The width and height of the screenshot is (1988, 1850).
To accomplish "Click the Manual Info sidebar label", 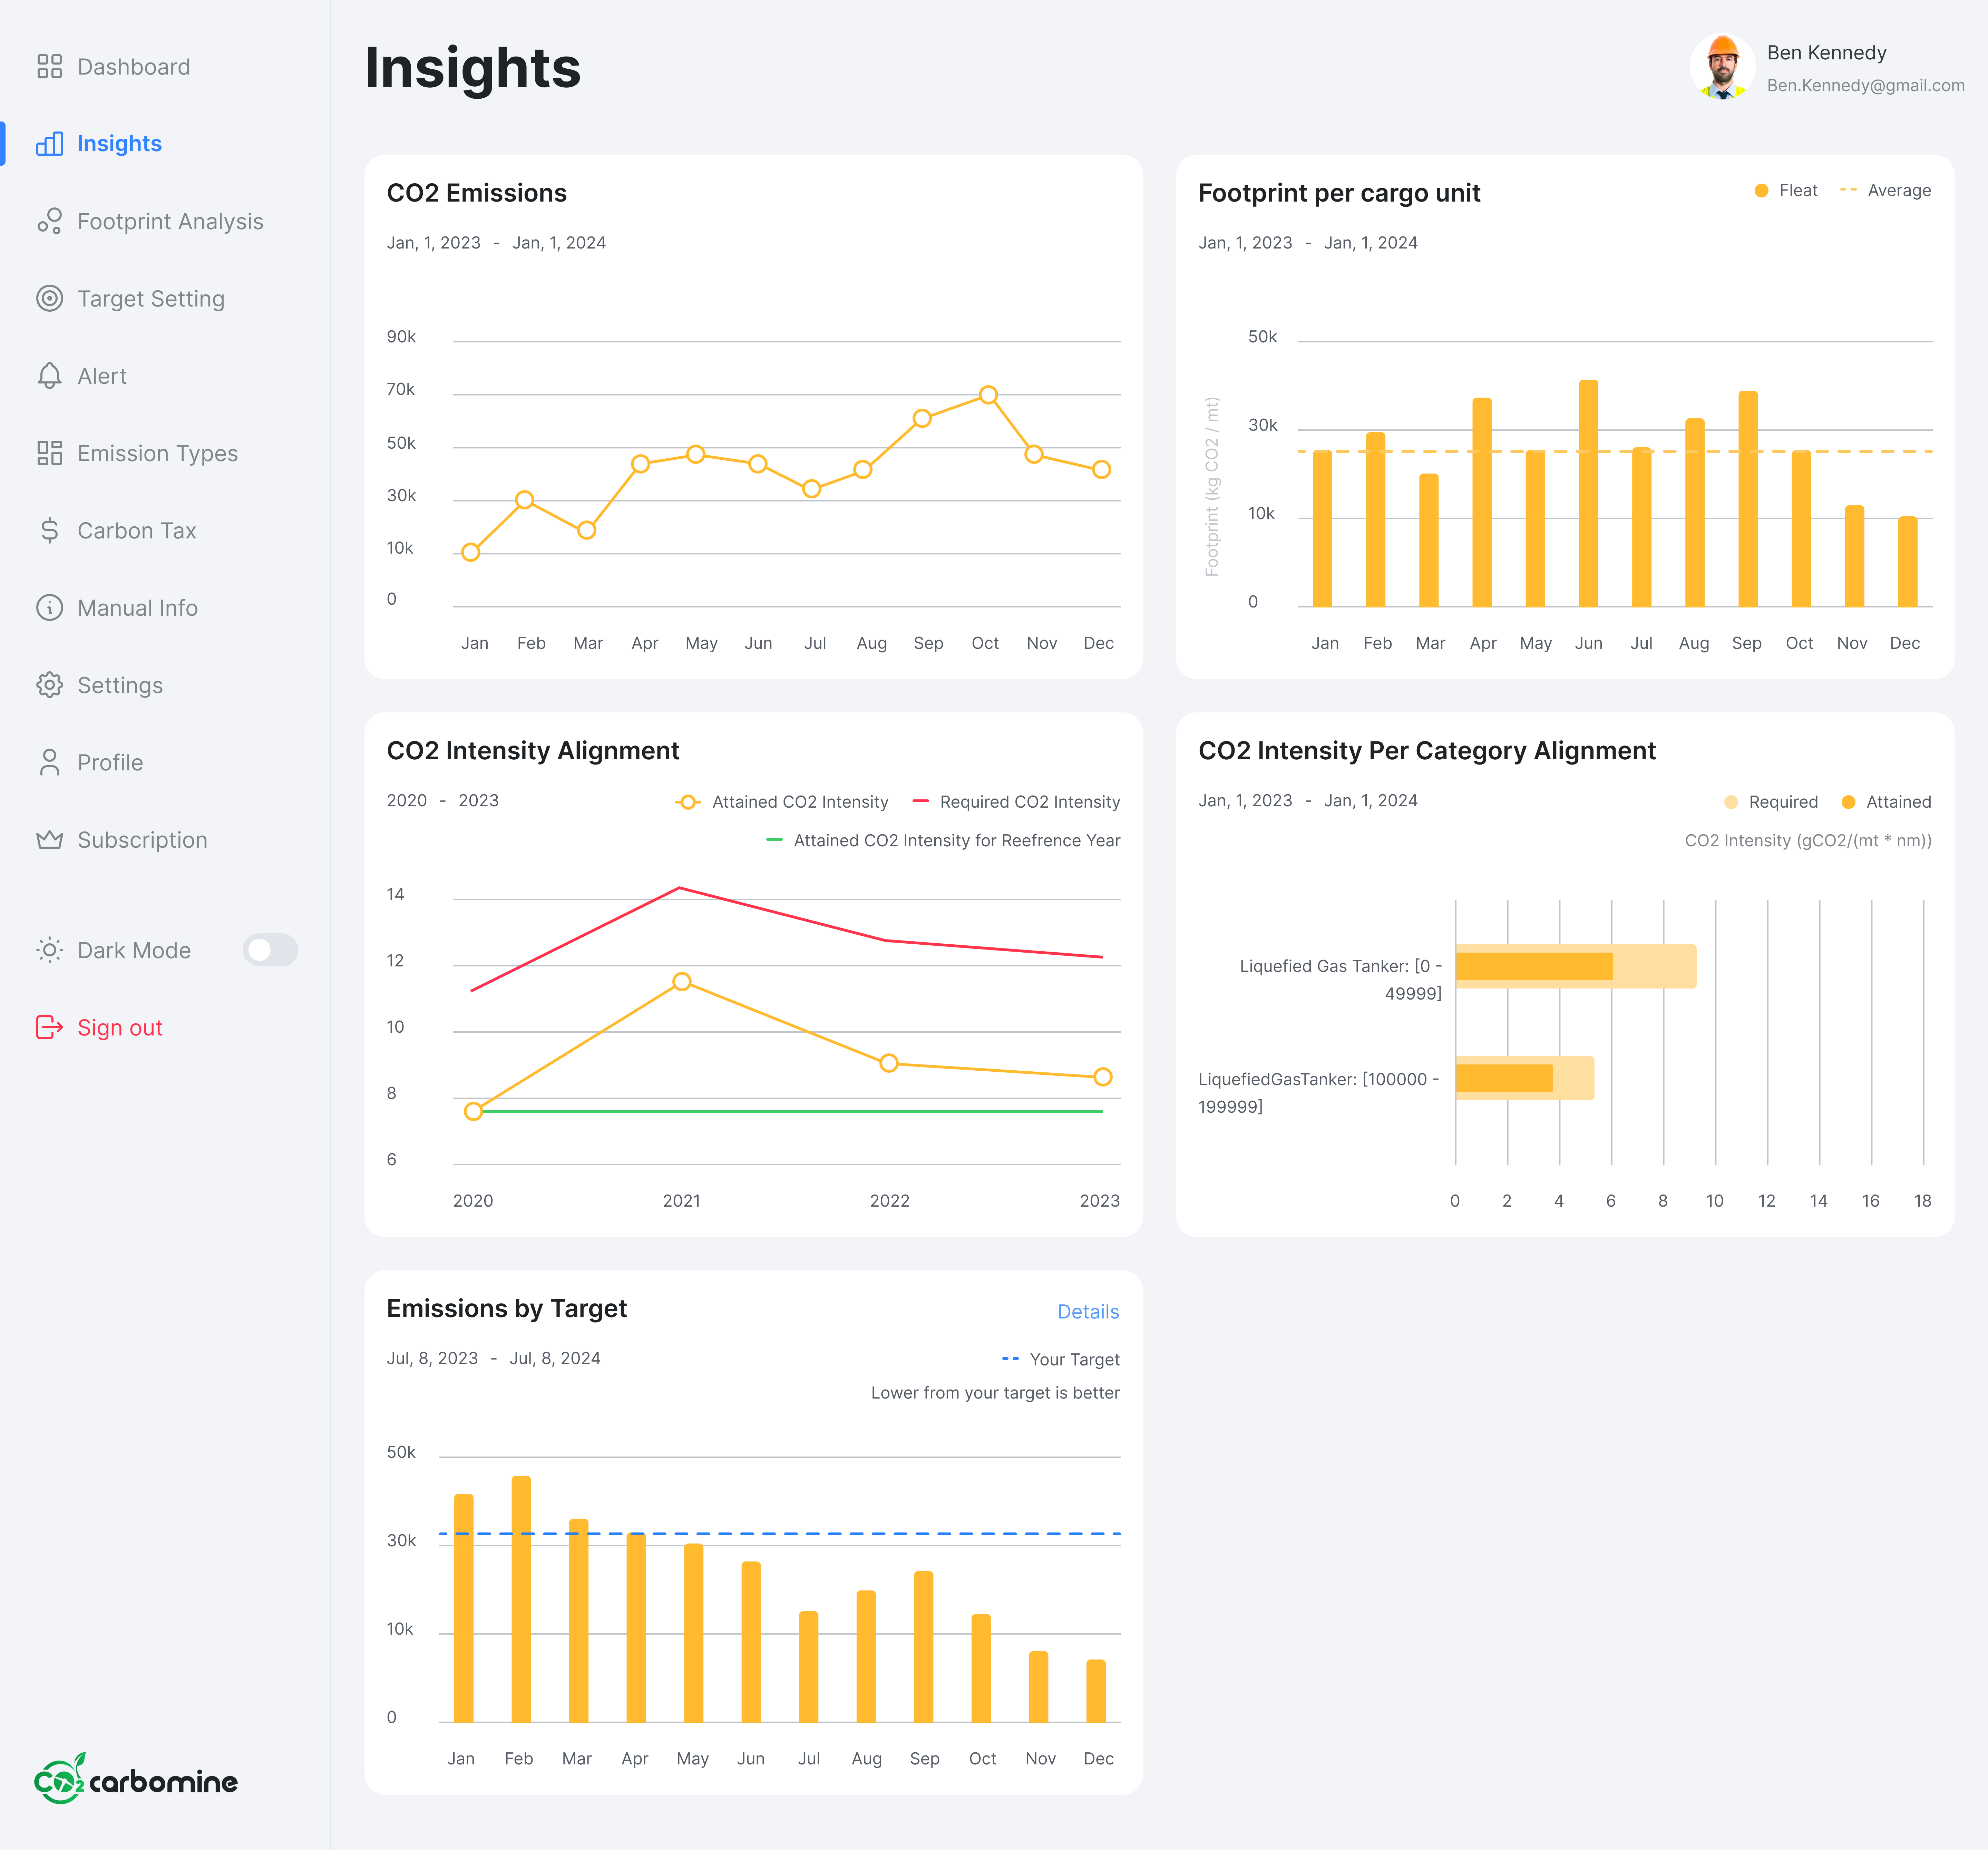I will click(138, 608).
